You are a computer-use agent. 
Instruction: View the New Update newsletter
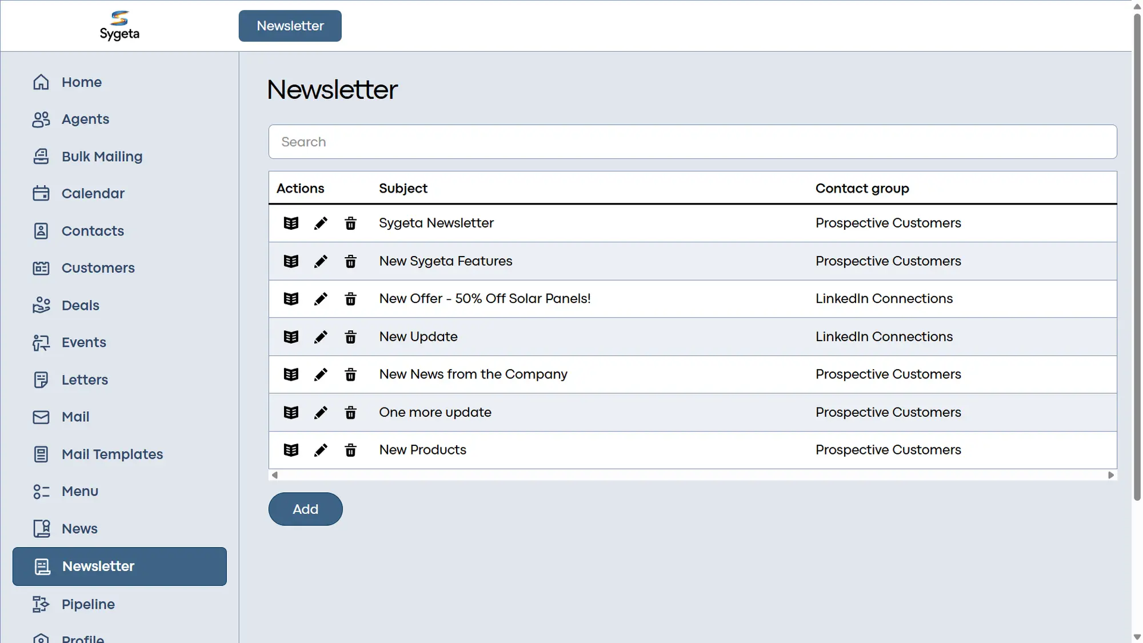point(291,337)
